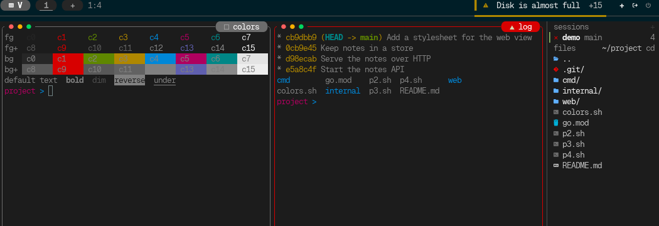659x226 pixels.
Task: Click the alert triangle in the log pane title
Action: click(x=512, y=27)
